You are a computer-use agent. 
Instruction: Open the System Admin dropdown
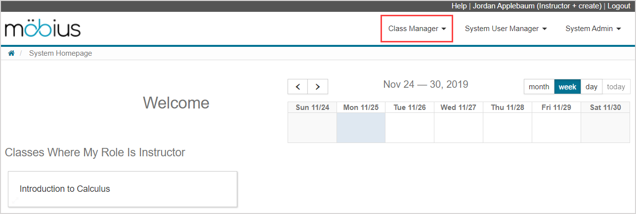593,29
